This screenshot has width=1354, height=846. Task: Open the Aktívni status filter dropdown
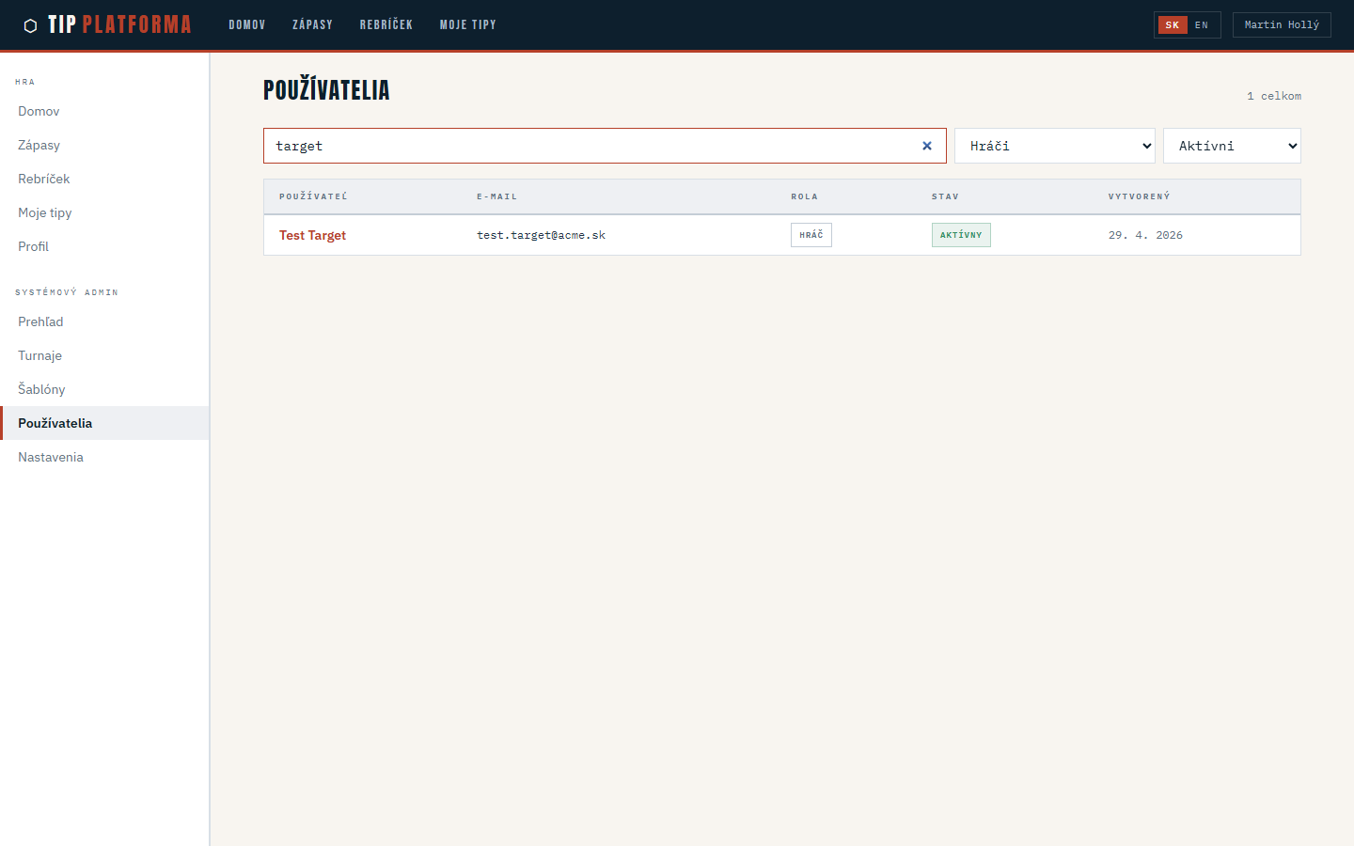pyautogui.click(x=1232, y=146)
